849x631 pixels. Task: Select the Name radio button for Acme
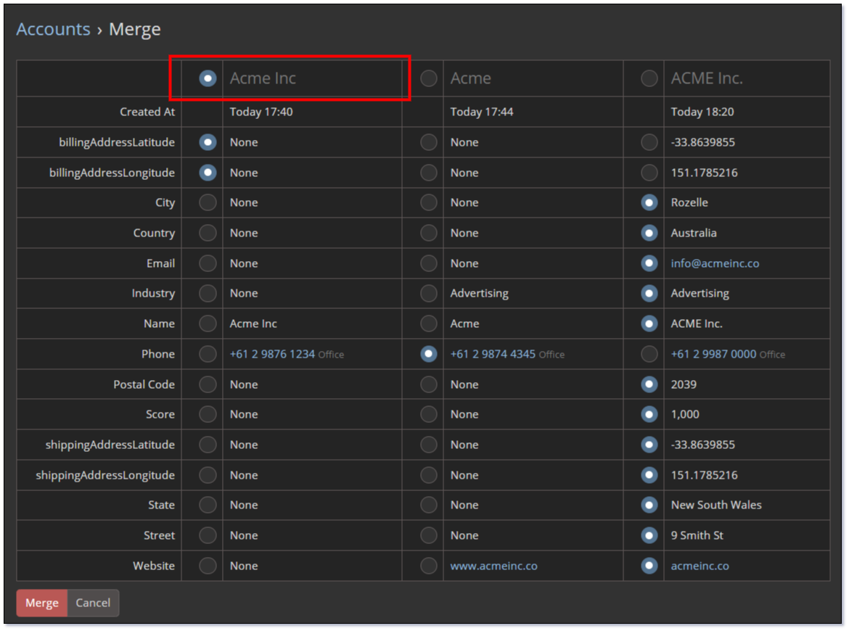[428, 323]
